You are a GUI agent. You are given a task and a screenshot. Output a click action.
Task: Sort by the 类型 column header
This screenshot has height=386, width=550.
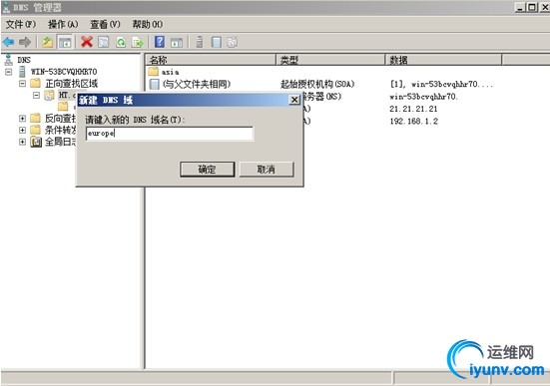pos(330,60)
